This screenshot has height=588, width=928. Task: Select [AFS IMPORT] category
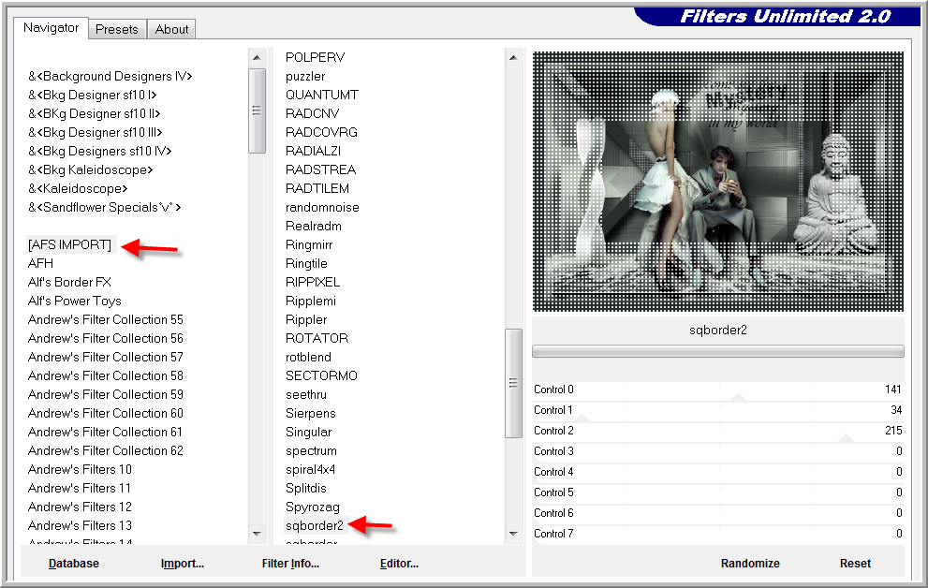70,245
